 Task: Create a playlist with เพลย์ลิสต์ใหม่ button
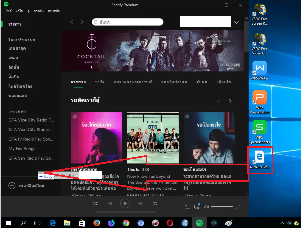tap(26, 186)
